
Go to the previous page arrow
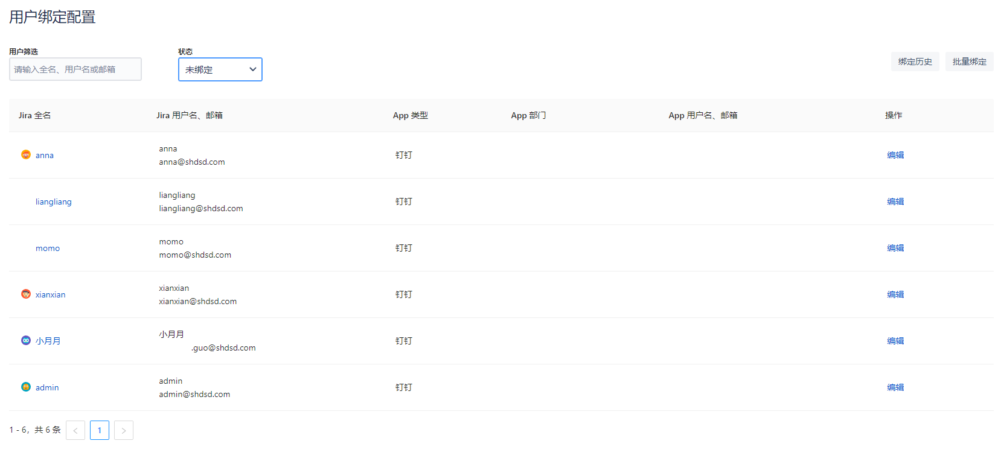[x=75, y=430]
